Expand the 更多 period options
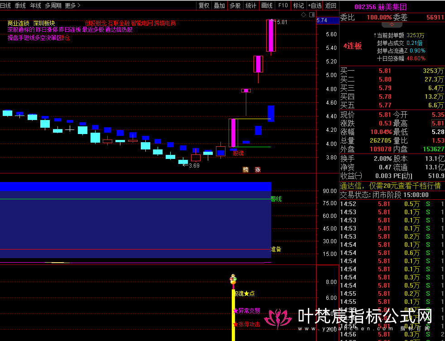Viewport: 445px width, 341px height. click(x=72, y=5)
